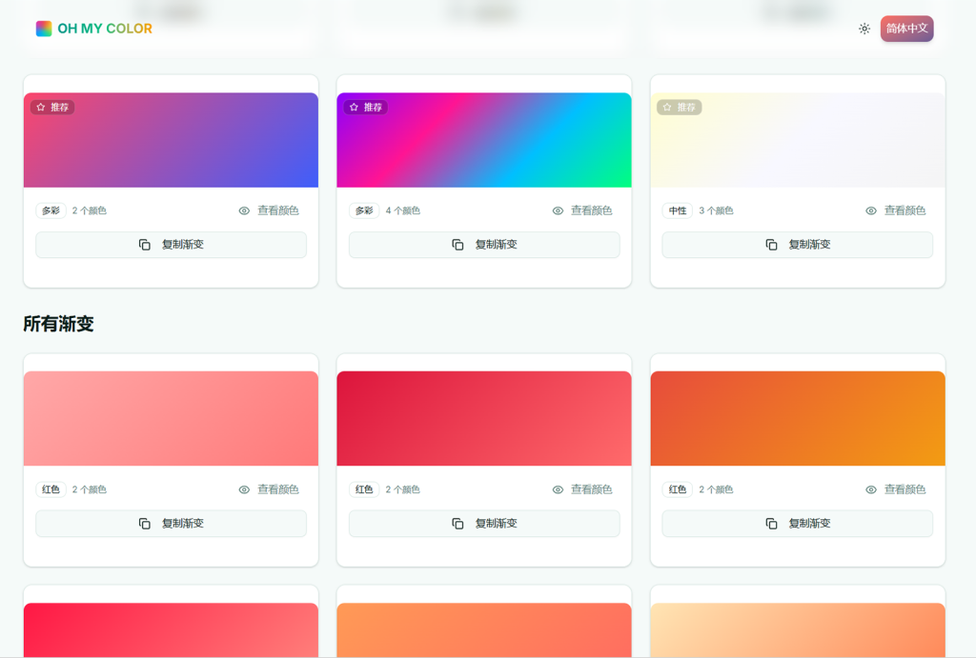Copy the pink-to-blue recommended gradient
Viewport: 976px width, 658px height.
pos(172,245)
